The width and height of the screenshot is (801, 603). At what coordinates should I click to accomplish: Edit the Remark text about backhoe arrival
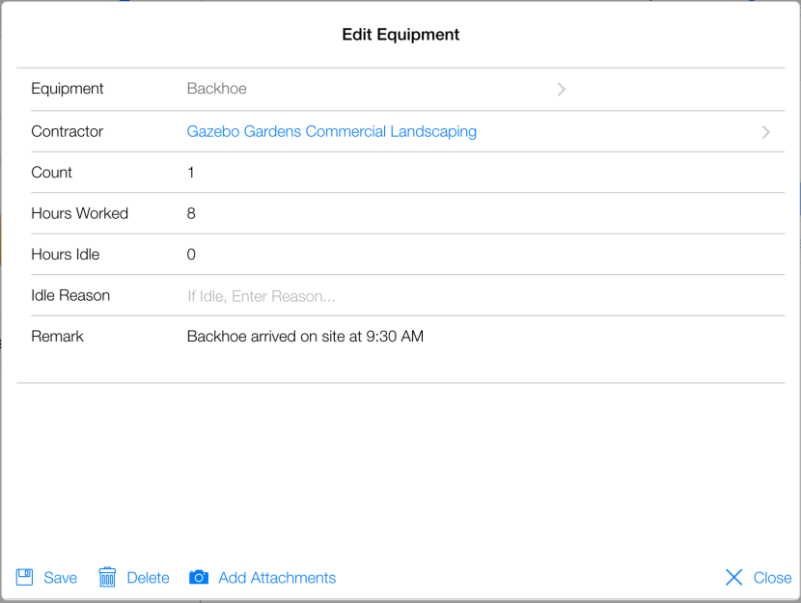click(x=305, y=337)
